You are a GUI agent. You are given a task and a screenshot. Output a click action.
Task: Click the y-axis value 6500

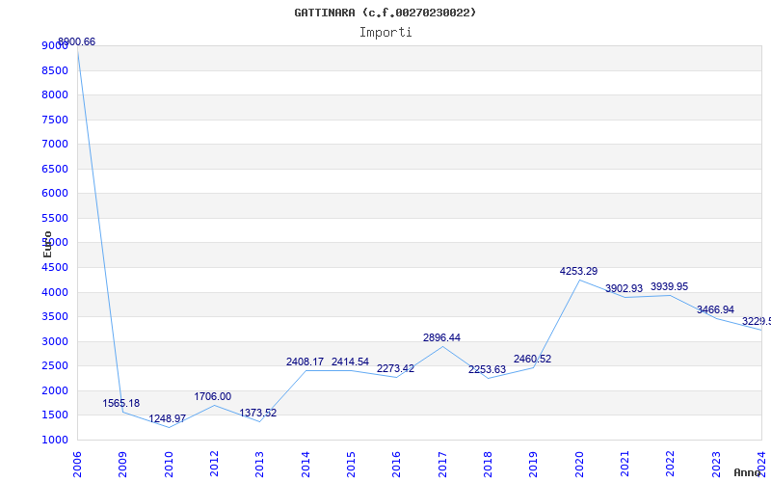[55, 170]
